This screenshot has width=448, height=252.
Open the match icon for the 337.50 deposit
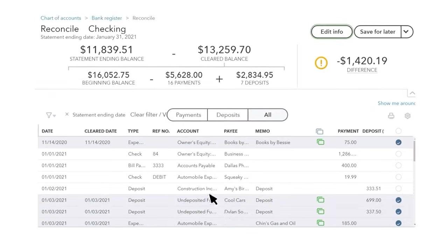320,211
